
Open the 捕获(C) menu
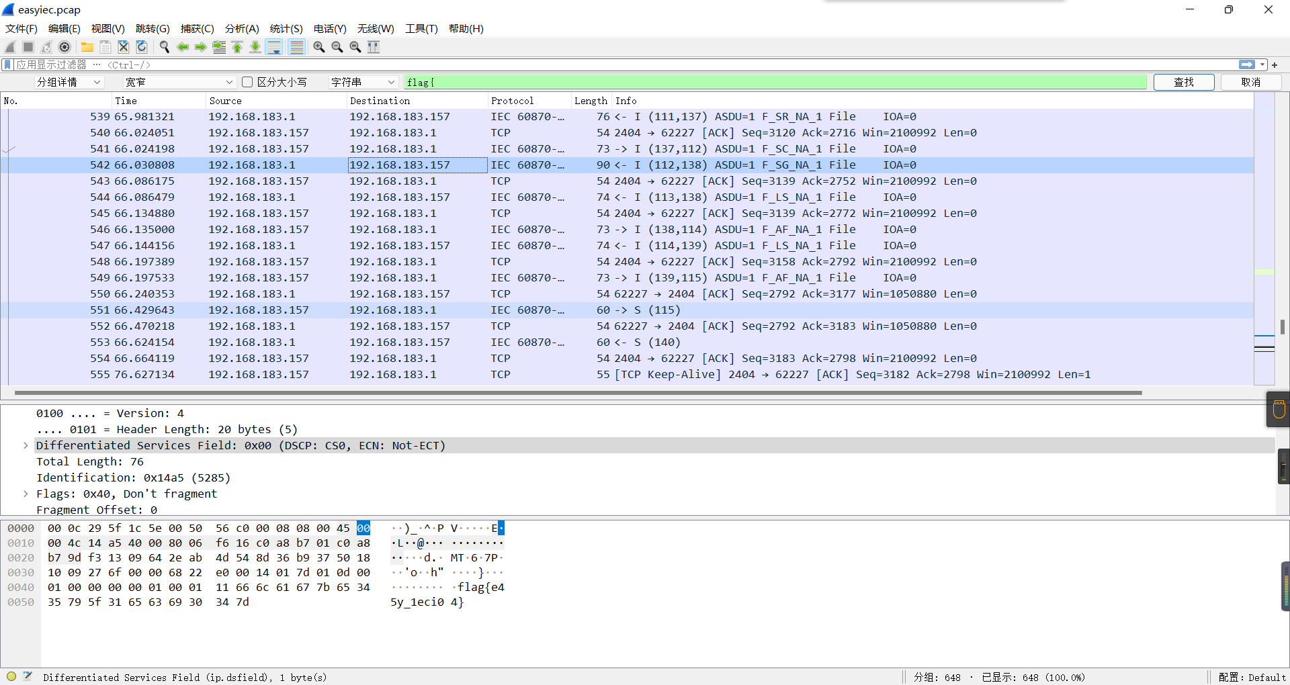click(198, 28)
